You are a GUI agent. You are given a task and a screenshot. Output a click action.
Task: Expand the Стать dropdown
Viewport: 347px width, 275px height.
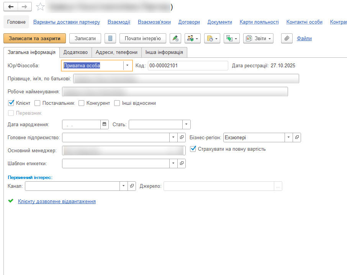(187, 124)
